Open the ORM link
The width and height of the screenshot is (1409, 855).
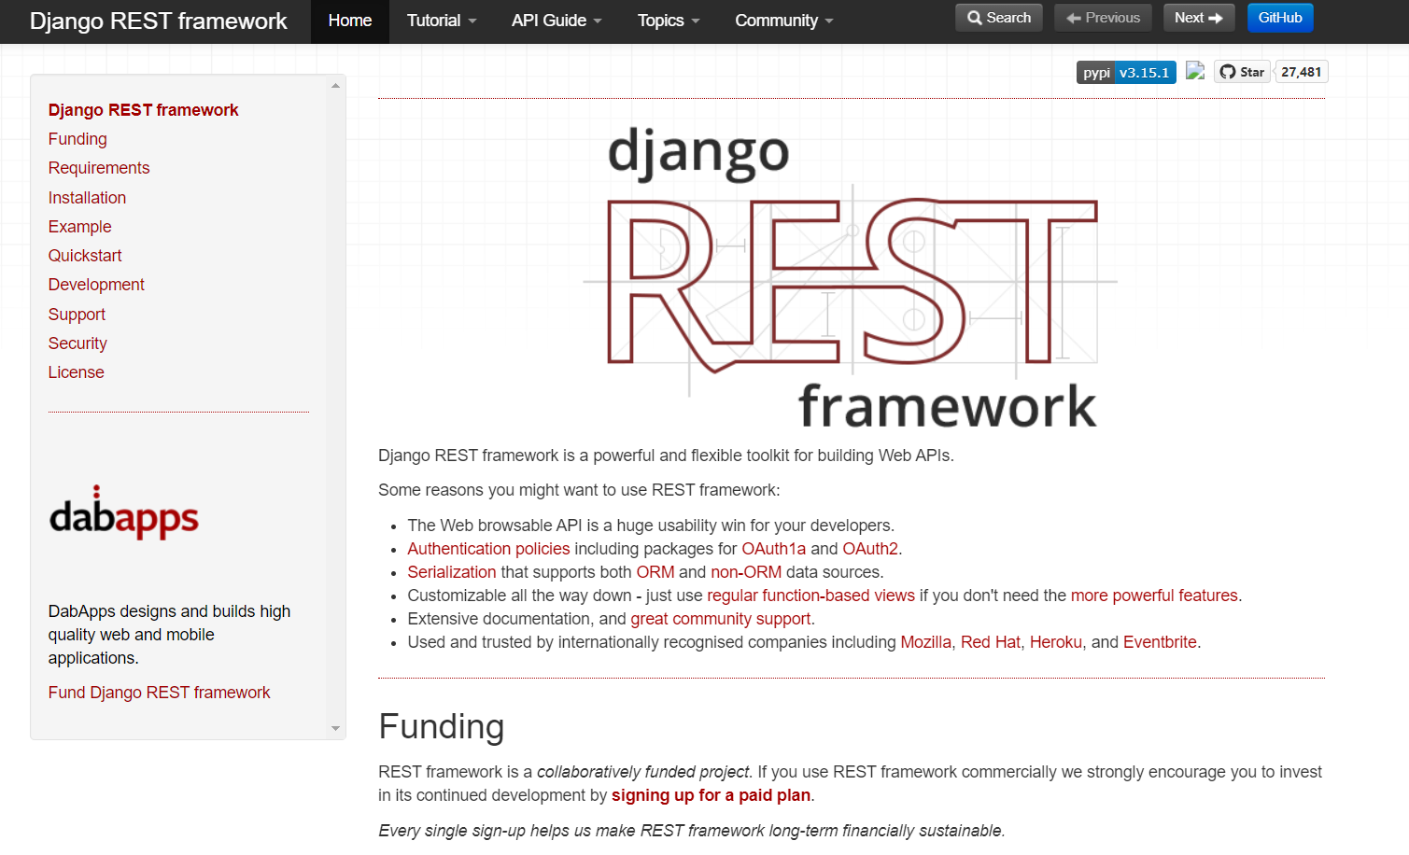point(655,572)
